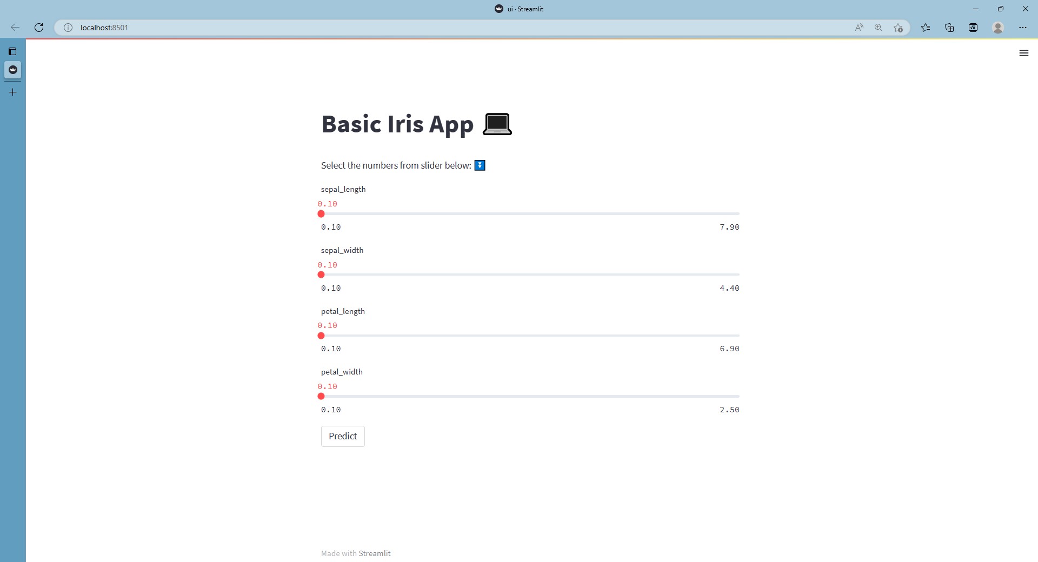This screenshot has width=1038, height=562.
Task: Open the browser profile avatar
Action: click(x=998, y=28)
